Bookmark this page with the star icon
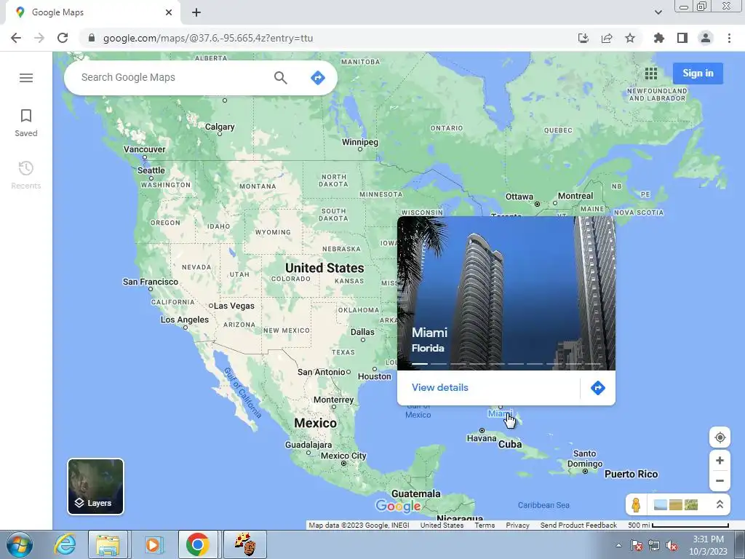The height and width of the screenshot is (559, 745). click(x=630, y=38)
